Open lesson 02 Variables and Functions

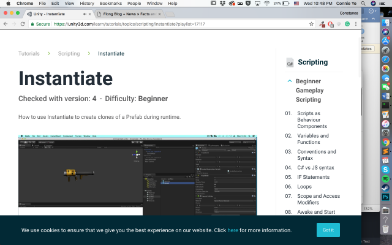(x=313, y=139)
